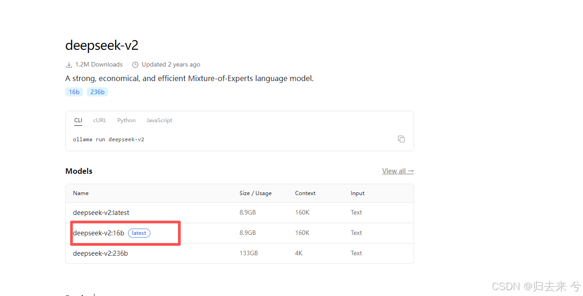Click the 8.9GB size in deepseek-v2:16b row

[248, 233]
